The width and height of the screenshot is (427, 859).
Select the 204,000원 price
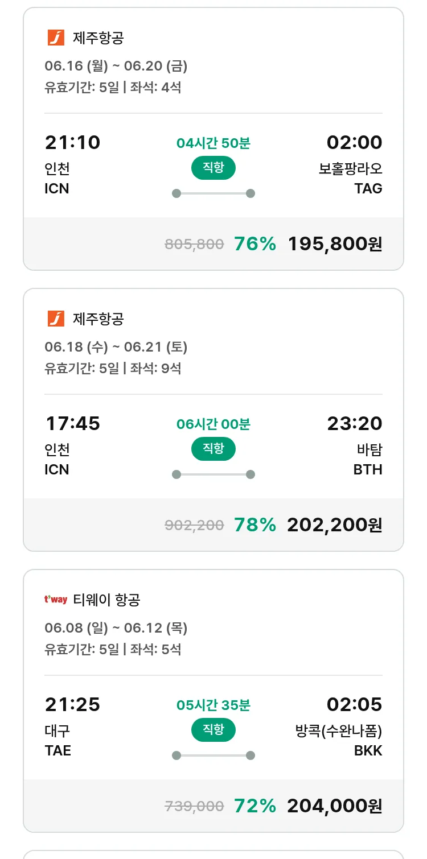(x=335, y=806)
